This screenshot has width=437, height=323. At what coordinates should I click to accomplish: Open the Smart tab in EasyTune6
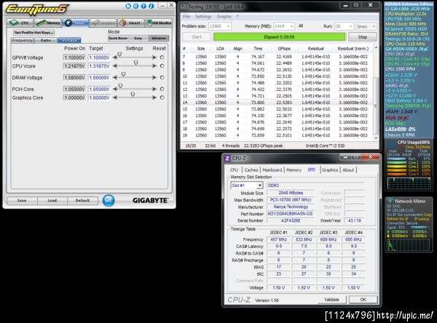tap(131, 23)
